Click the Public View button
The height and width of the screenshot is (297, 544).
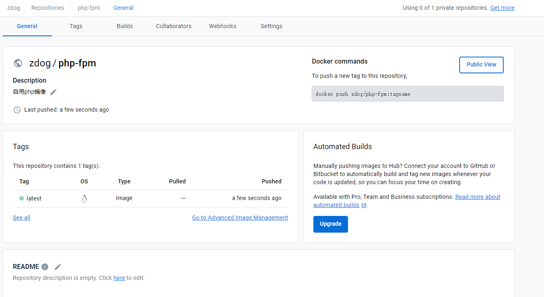481,65
